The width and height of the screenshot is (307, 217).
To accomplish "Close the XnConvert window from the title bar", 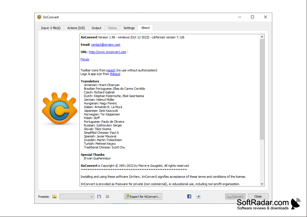I will [265, 17].
